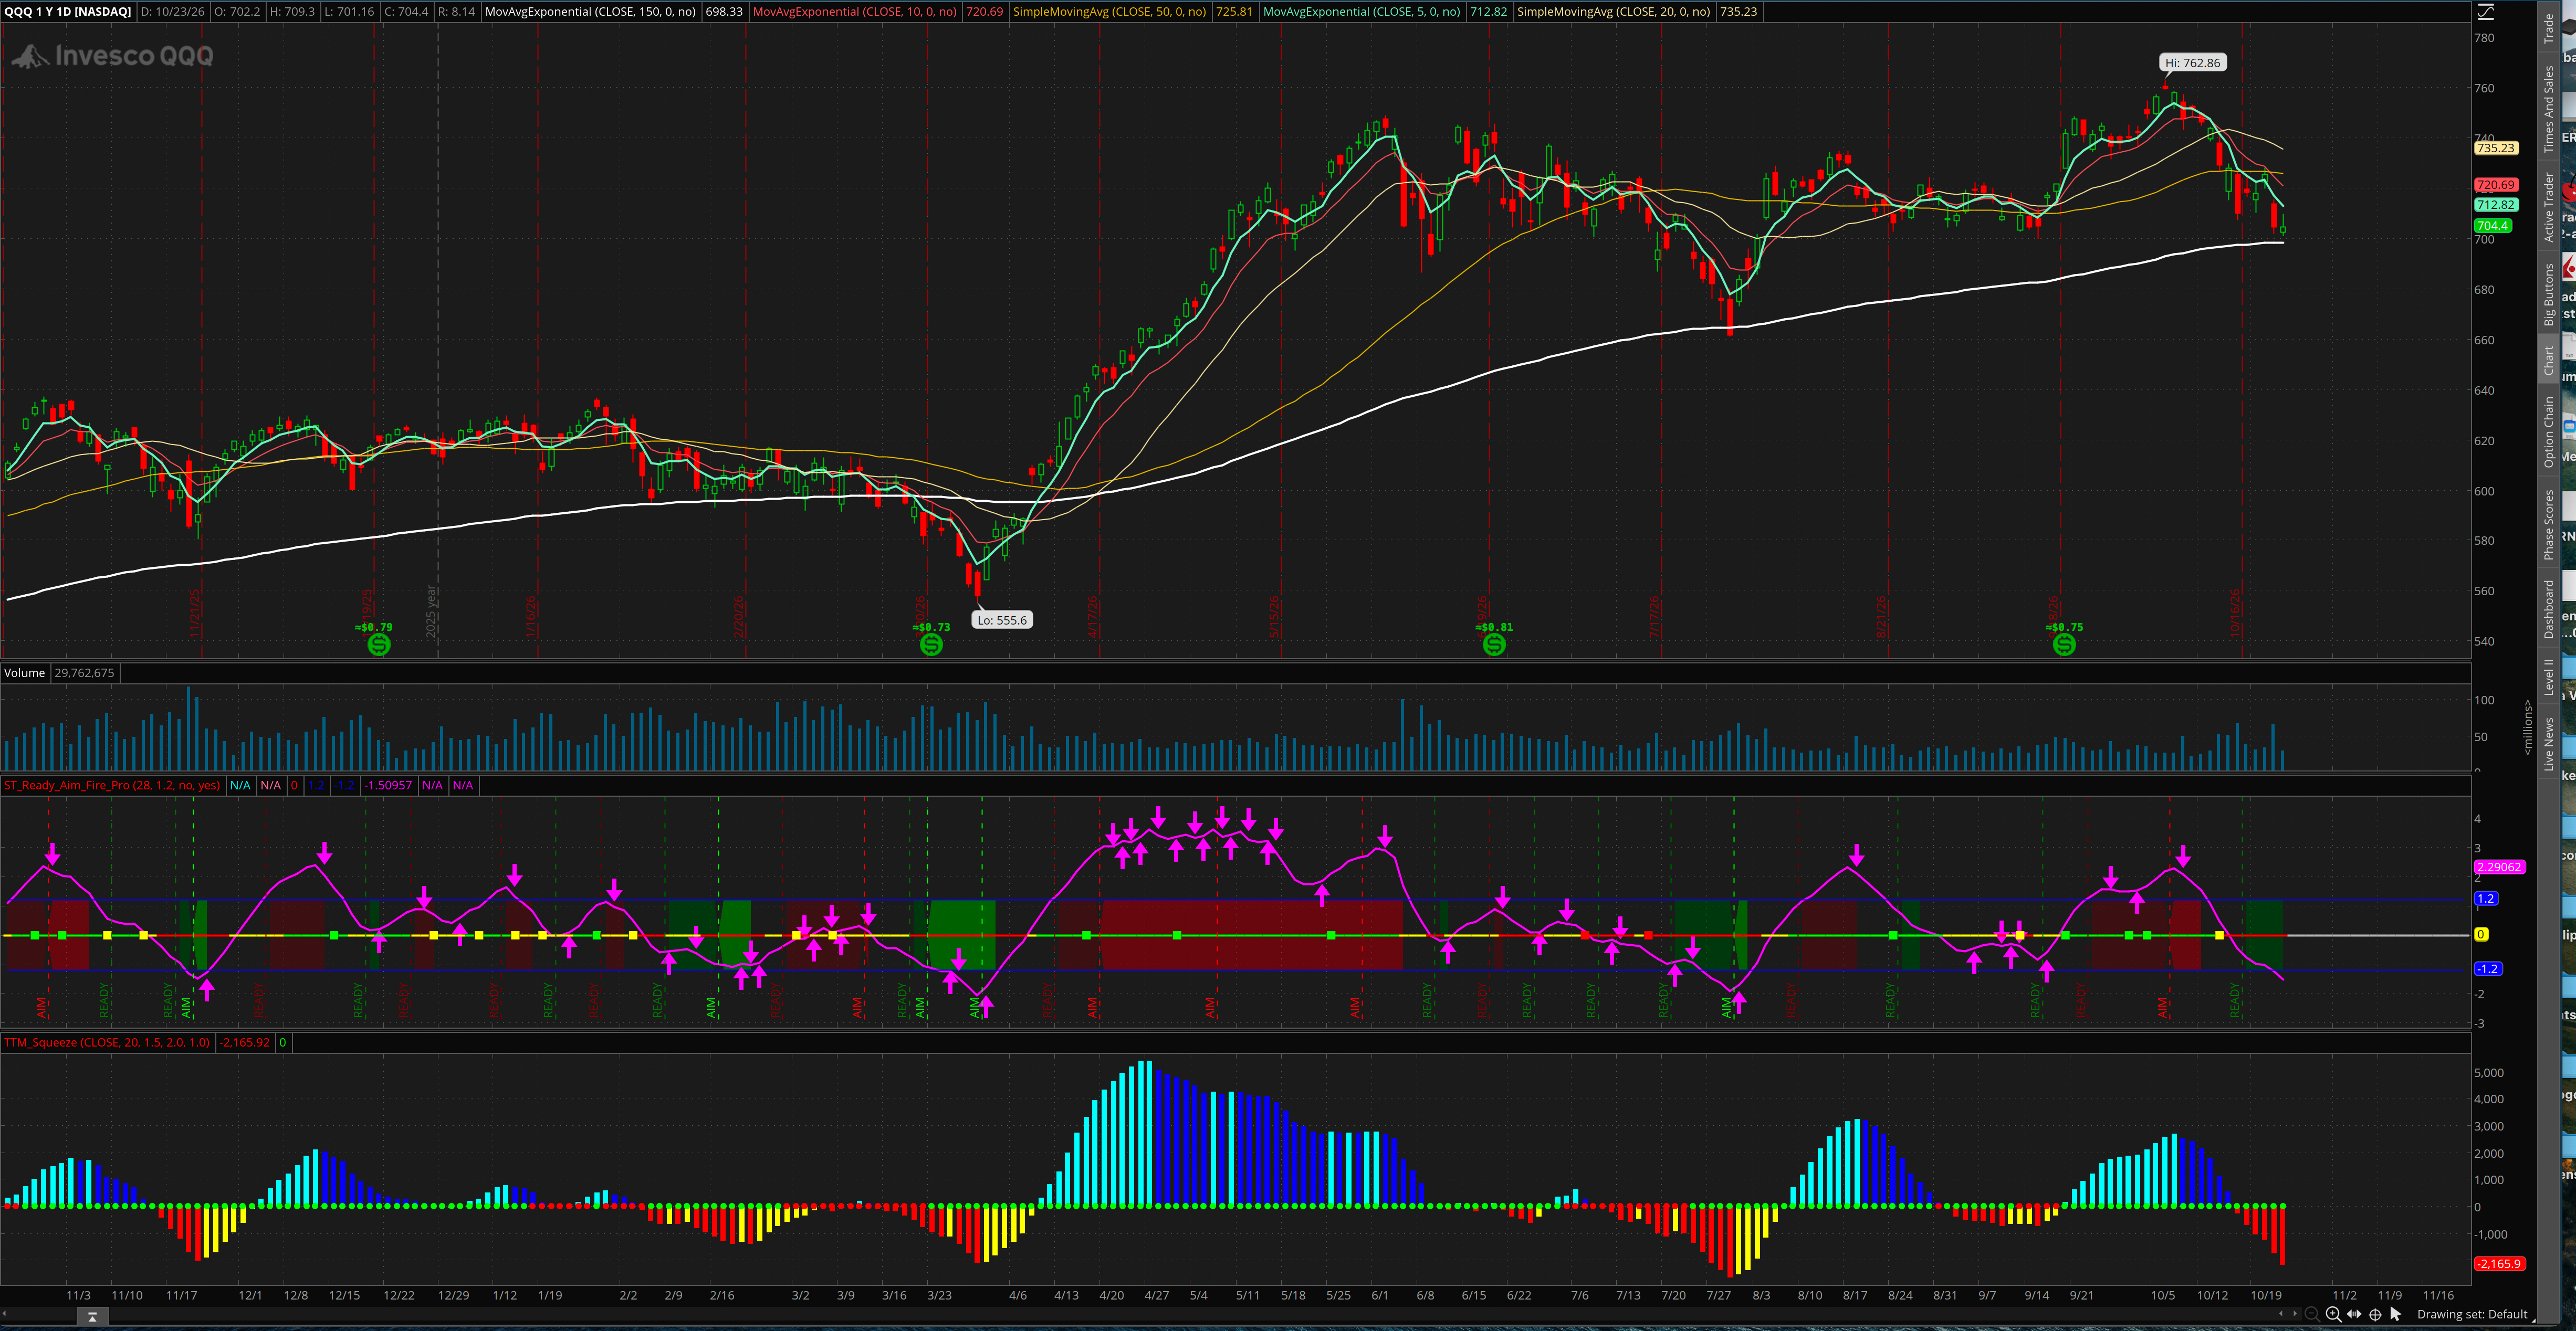2576x1331 pixels.
Task: Click the green dividend icon labeled $0.73
Action: tap(931, 645)
